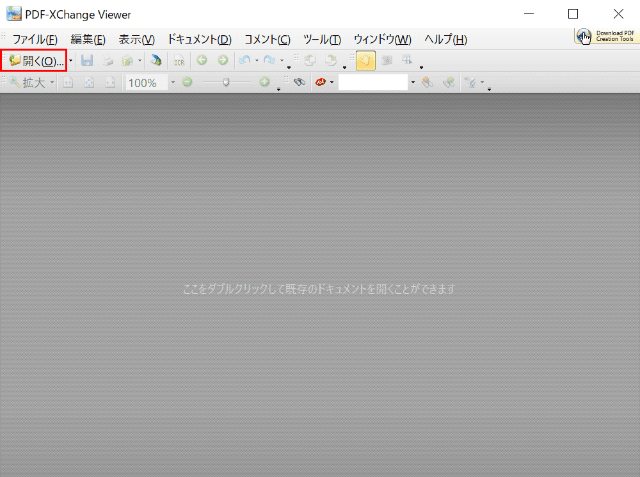The image size is (640, 477).
Task: Select the Snapshot camera tool
Action: [387, 60]
